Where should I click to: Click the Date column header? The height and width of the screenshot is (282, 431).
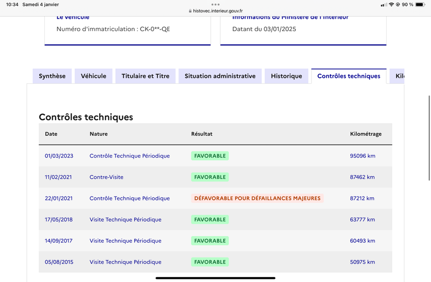pos(51,134)
